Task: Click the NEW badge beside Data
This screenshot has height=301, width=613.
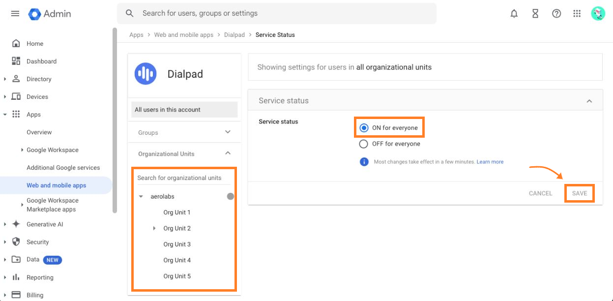Action: click(x=52, y=260)
